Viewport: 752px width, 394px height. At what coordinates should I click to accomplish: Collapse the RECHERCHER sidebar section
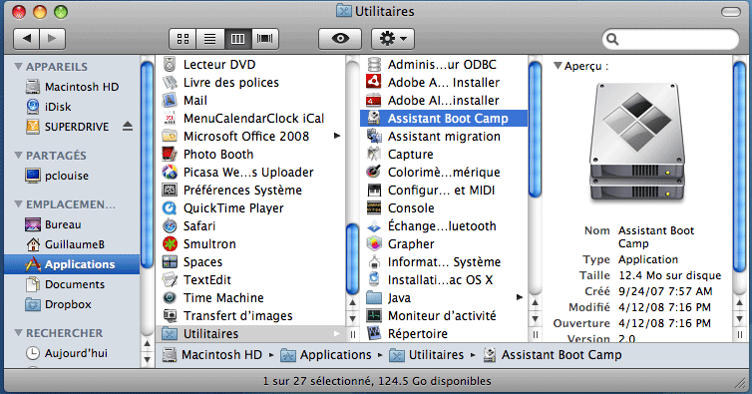(18, 332)
